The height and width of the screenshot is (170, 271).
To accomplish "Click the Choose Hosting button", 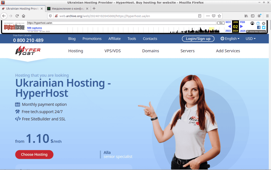I will [x=34, y=155].
